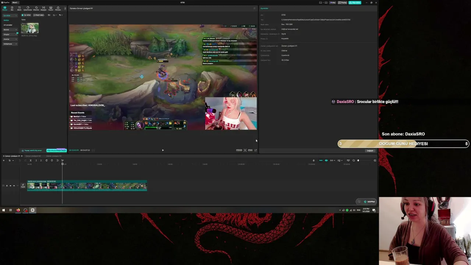Screen dimensions: 471x265
Task: Open the media filter dropdown
Action: (61, 15)
